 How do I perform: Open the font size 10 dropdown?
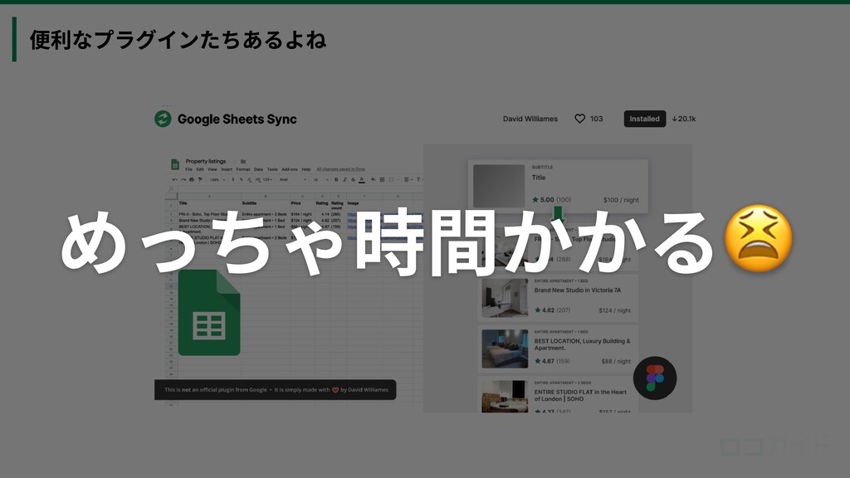(320, 179)
